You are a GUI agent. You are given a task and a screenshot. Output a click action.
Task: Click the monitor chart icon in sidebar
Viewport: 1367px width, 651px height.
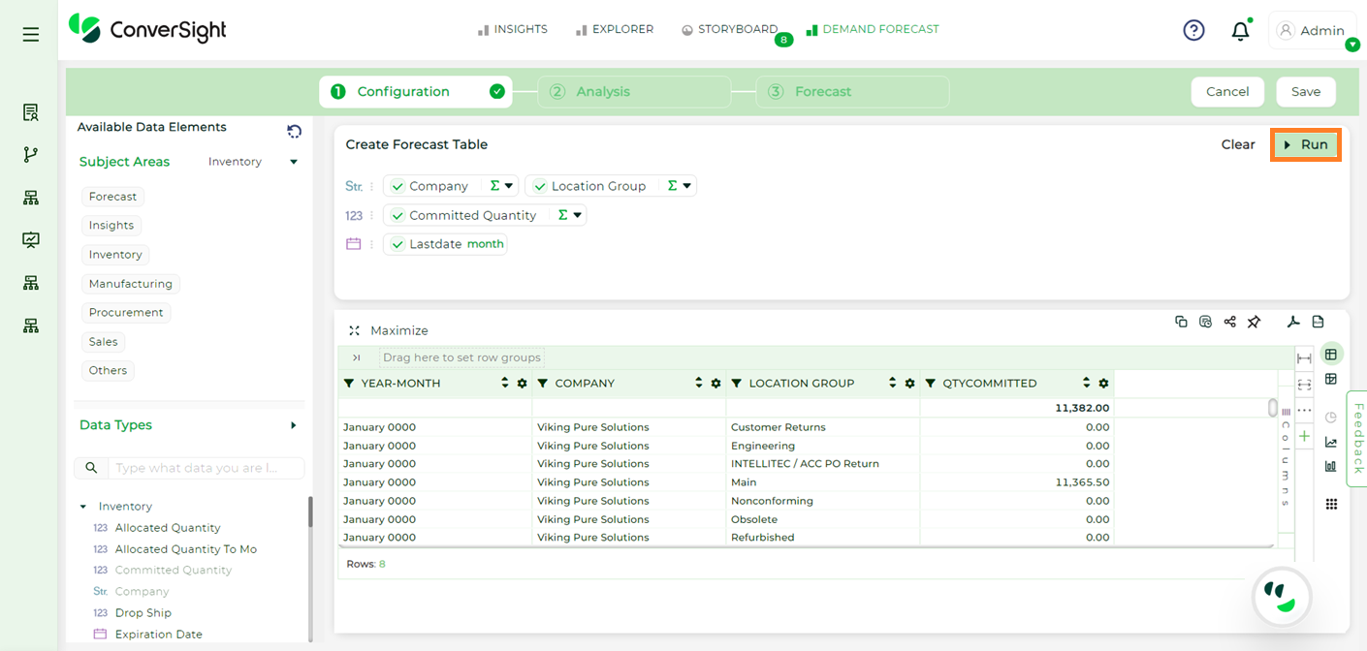tap(31, 239)
